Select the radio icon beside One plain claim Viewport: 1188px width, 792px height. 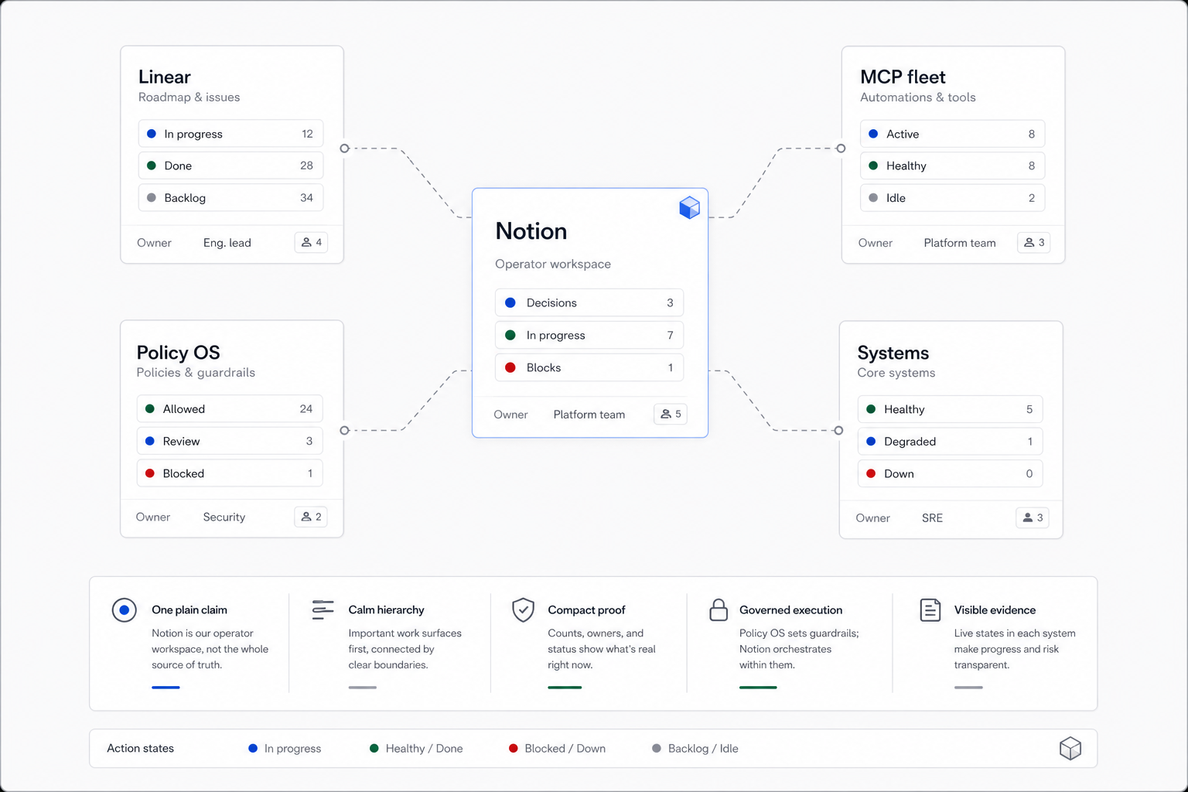(x=124, y=610)
